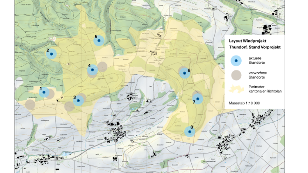The width and height of the screenshot is (308, 173).
Task: Click the blue site marker 7
Action: tap(198, 99)
